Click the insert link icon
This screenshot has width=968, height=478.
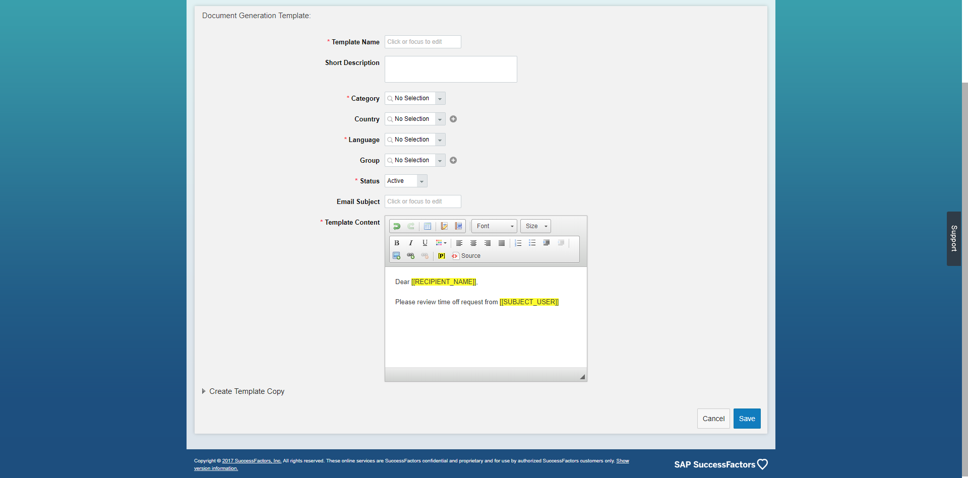point(411,256)
